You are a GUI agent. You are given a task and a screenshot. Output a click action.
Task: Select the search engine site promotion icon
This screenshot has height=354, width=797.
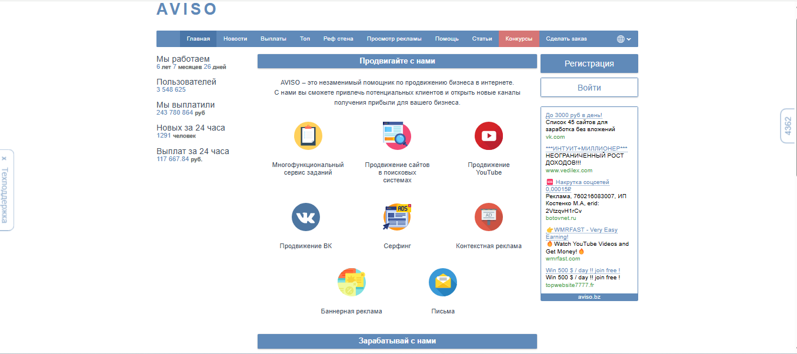coord(397,136)
